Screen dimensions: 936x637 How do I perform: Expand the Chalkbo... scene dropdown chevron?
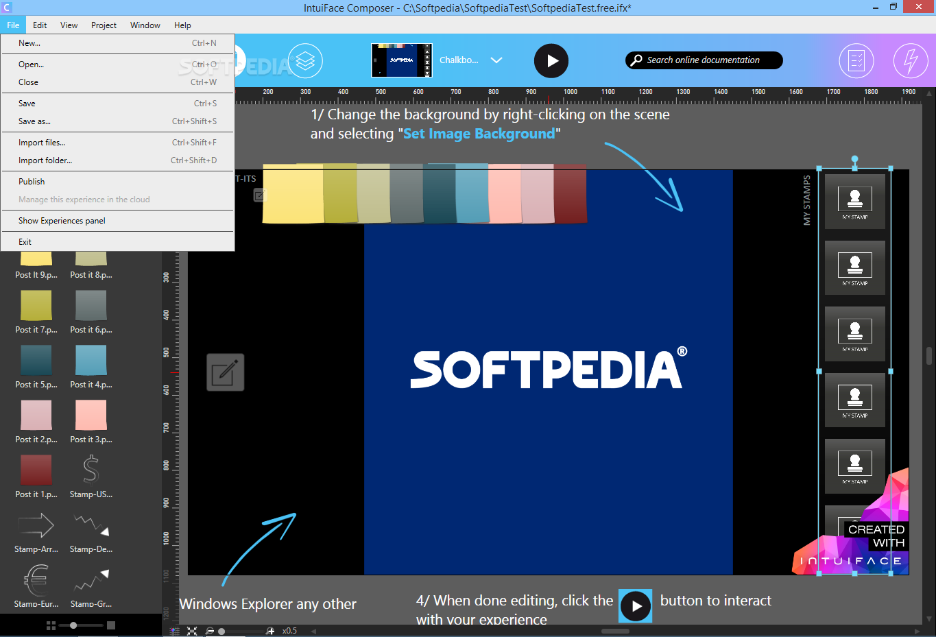point(496,60)
